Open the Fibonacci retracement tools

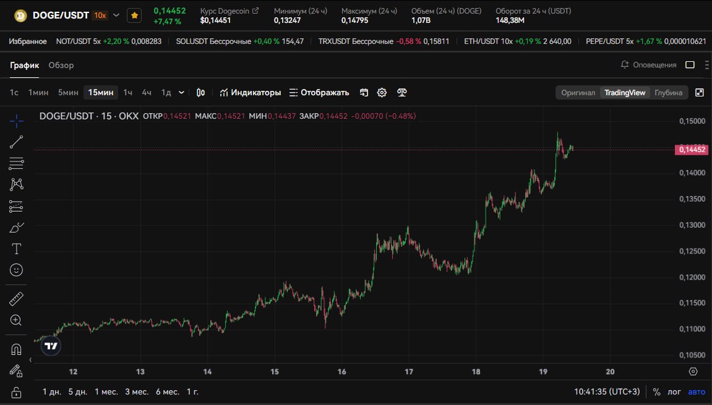pyautogui.click(x=16, y=163)
